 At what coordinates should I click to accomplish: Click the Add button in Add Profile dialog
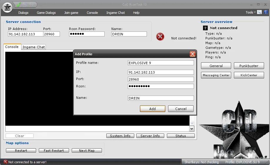click(152, 109)
